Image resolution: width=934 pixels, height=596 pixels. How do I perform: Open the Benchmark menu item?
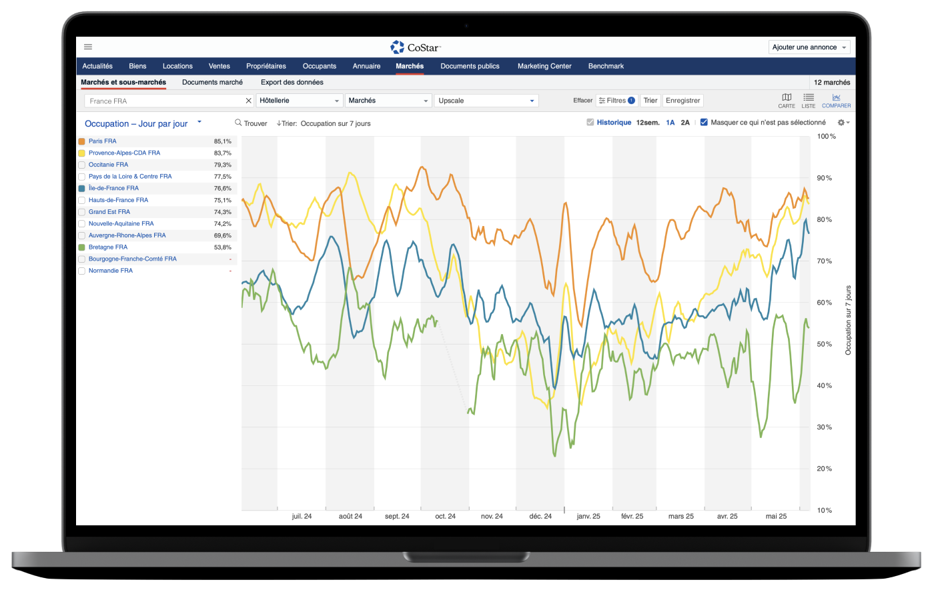click(x=606, y=66)
